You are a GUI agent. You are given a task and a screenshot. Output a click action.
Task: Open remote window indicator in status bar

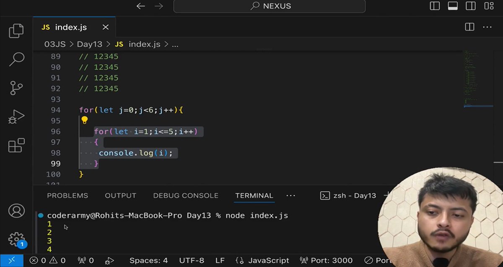coord(11,260)
